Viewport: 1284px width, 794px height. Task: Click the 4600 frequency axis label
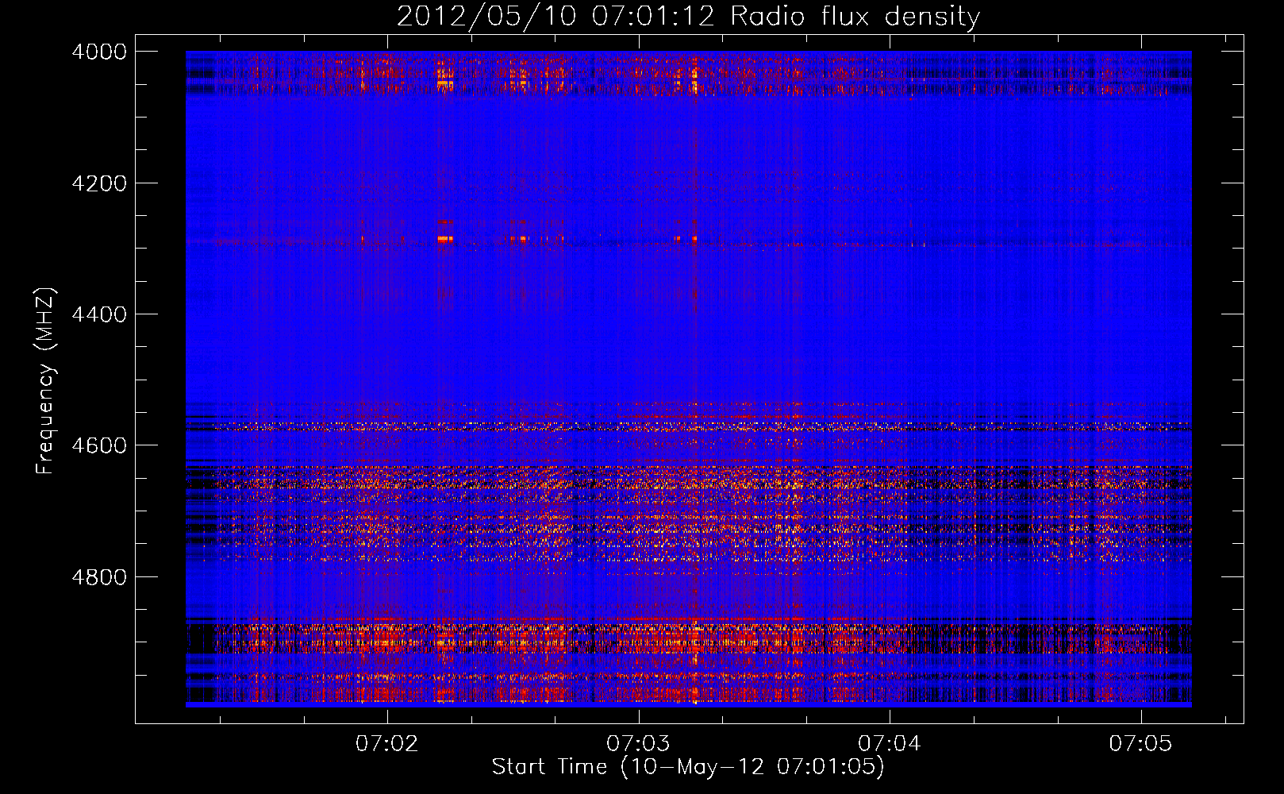click(x=99, y=445)
